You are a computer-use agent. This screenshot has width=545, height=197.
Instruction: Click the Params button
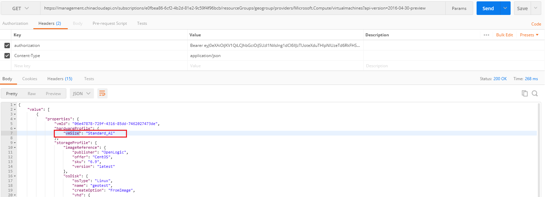pyautogui.click(x=459, y=8)
